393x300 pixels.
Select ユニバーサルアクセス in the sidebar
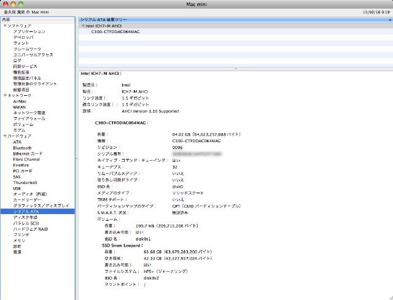point(33,55)
